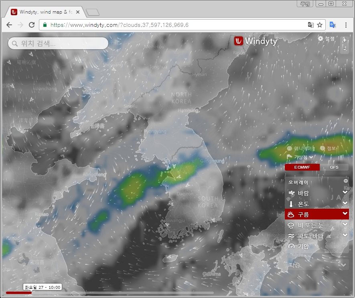
Task: Click the windsock flag icon by 기상청
Action: [x=290, y=157]
